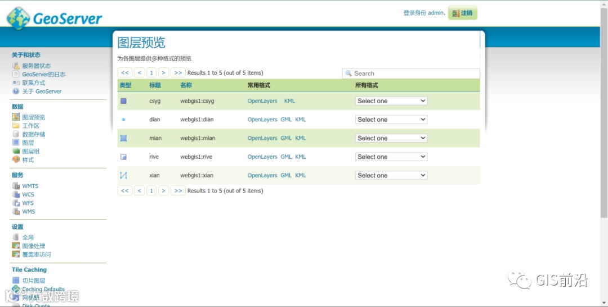608x307 pixels.
Task: Open the all-formats dropdown for xian
Action: [391, 175]
